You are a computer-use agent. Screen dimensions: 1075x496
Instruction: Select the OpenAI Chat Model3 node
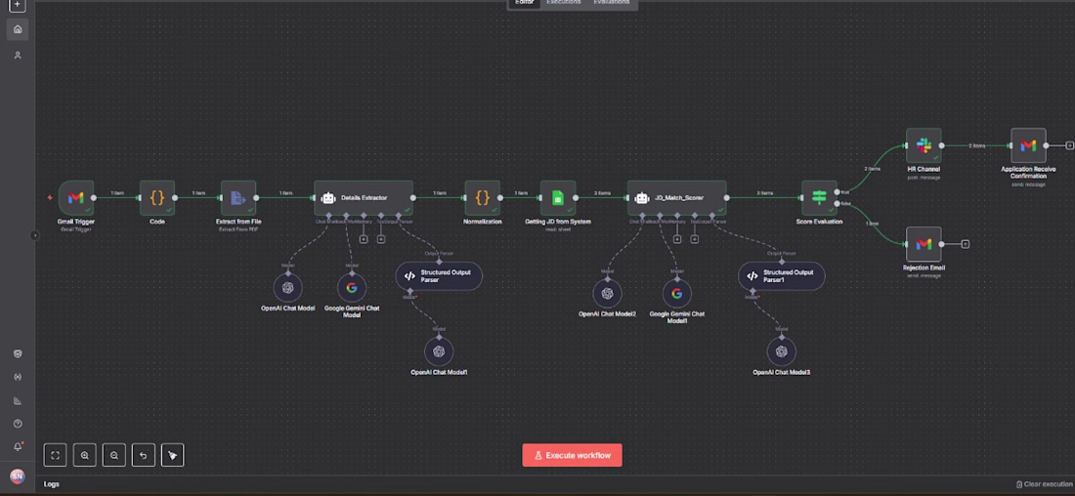[x=782, y=351]
